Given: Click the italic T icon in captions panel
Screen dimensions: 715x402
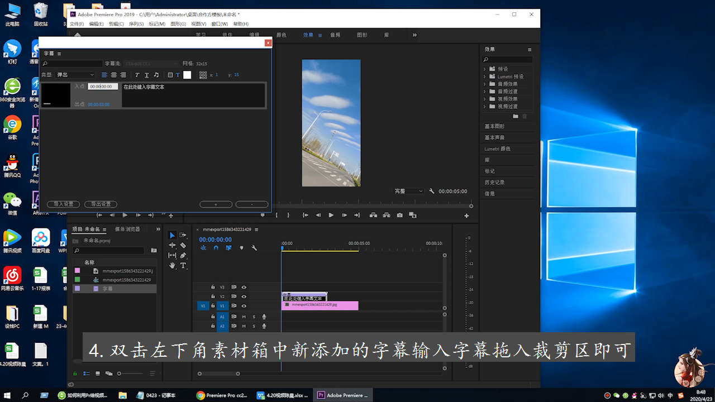Looking at the screenshot, I should [x=137, y=75].
